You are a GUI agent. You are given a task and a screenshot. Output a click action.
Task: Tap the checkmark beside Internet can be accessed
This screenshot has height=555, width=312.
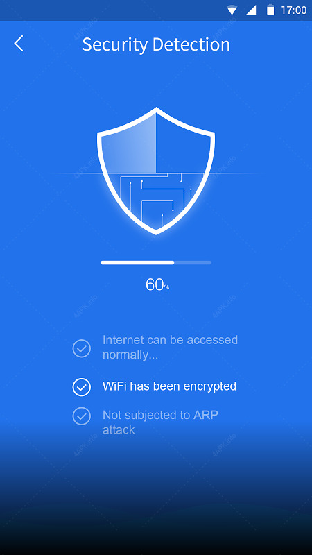pyautogui.click(x=82, y=348)
